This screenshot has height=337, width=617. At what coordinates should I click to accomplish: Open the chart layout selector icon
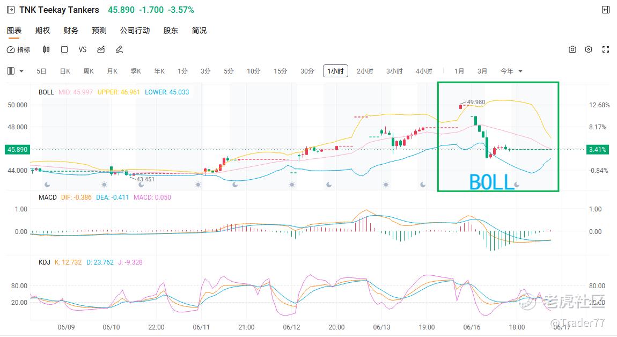coord(11,71)
